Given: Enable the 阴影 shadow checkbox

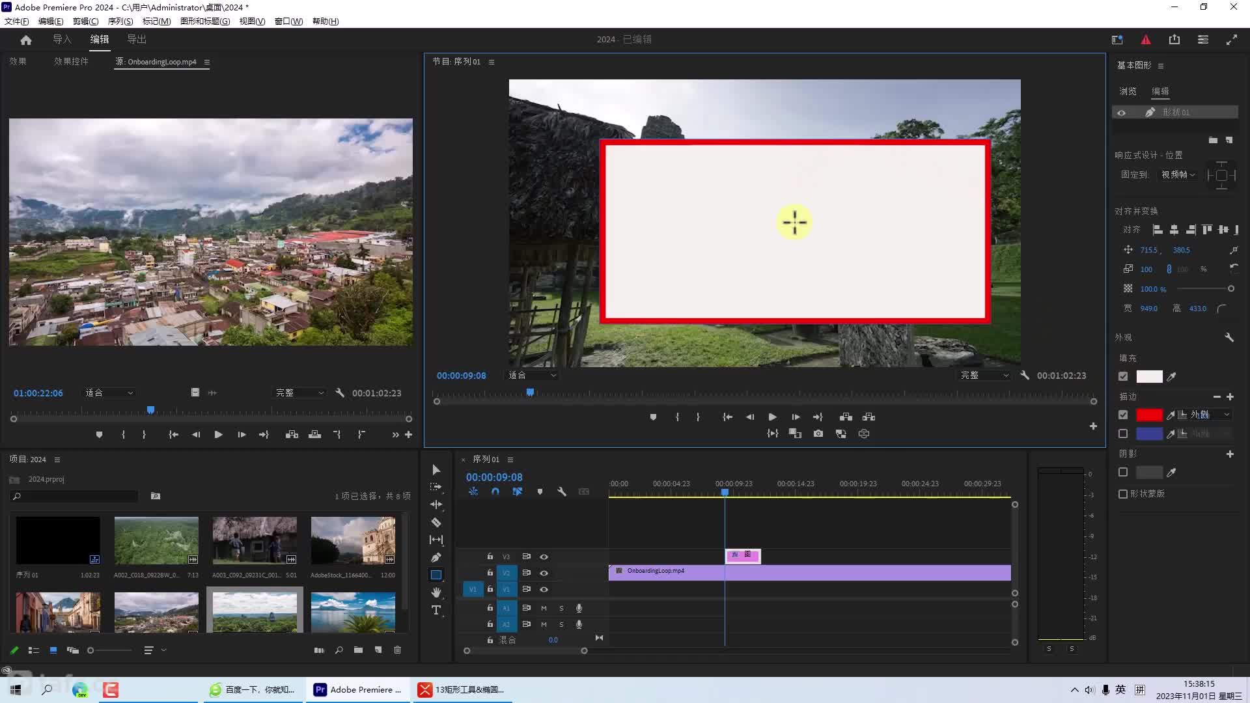Looking at the screenshot, I should [x=1123, y=473].
